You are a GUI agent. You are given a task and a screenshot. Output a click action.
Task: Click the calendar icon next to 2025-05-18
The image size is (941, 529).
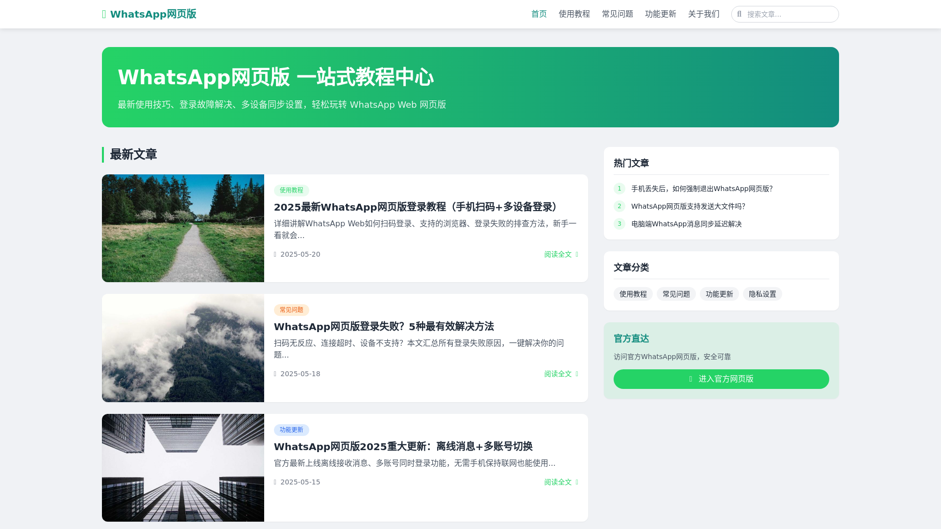pyautogui.click(x=275, y=374)
